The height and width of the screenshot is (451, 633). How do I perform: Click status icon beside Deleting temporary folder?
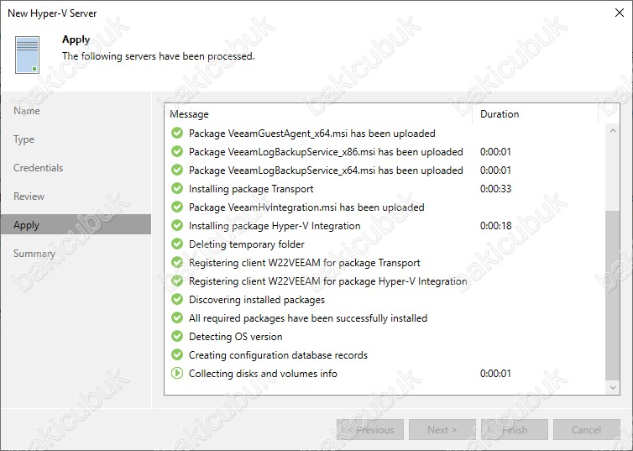(x=177, y=244)
